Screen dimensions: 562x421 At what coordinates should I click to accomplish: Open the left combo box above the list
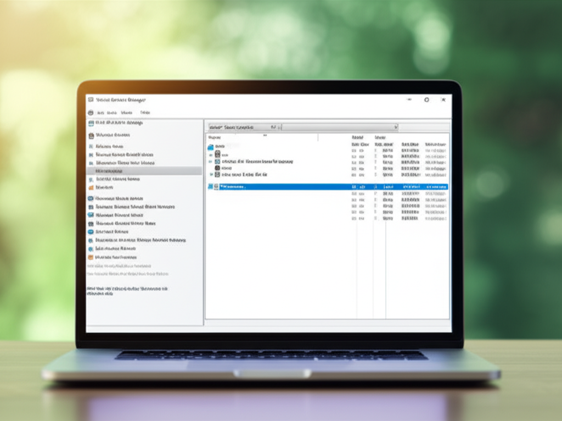pos(241,127)
